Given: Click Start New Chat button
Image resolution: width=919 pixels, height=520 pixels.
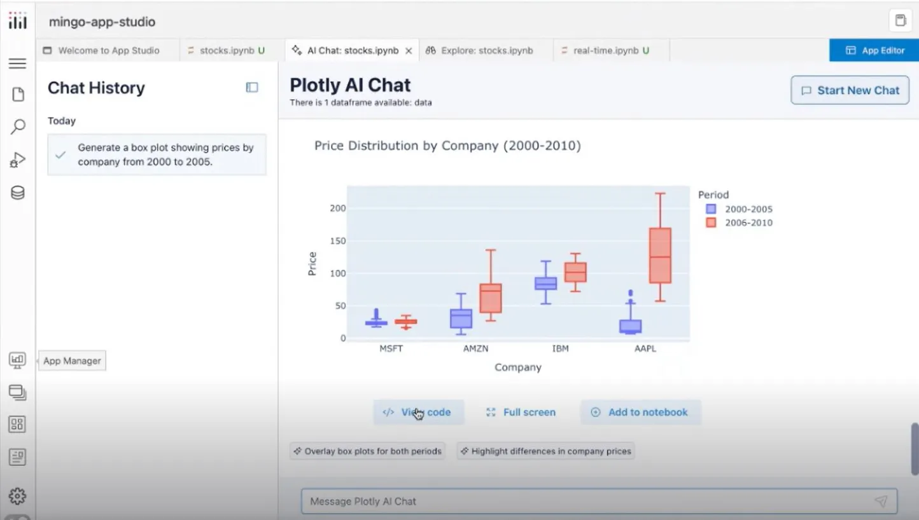Looking at the screenshot, I should click(850, 90).
